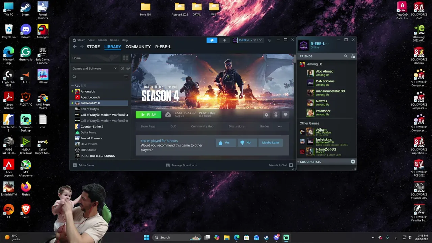Check Battlefield 6 cloud sync status icon

coord(168,115)
